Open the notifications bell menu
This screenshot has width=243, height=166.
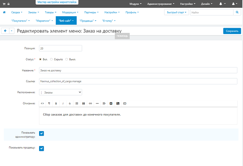tap(222, 4)
